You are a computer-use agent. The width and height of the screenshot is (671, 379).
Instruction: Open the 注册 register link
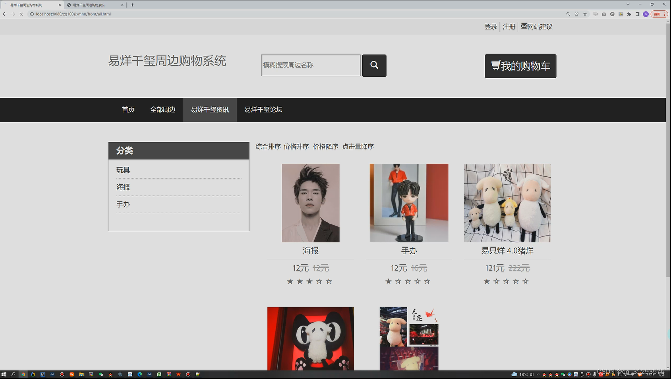[509, 27]
